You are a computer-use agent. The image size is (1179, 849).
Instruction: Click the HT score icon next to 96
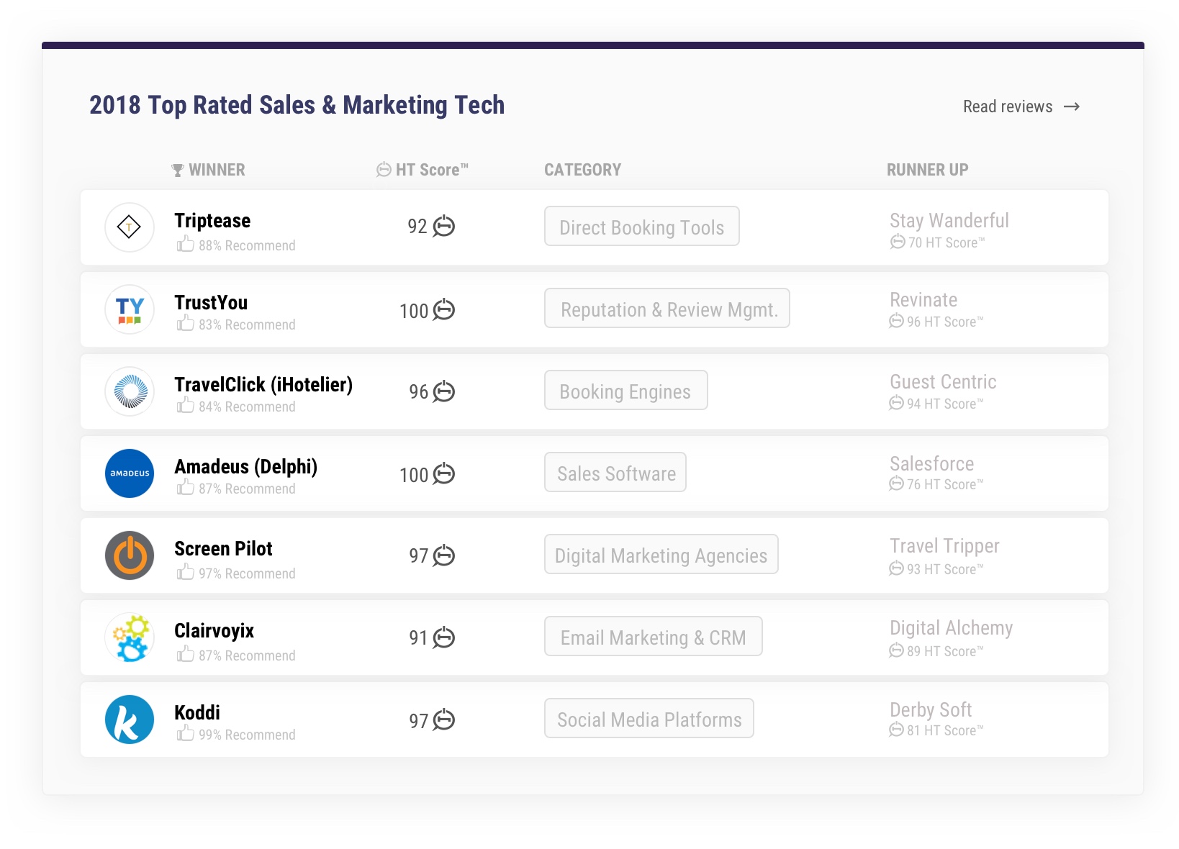click(443, 391)
